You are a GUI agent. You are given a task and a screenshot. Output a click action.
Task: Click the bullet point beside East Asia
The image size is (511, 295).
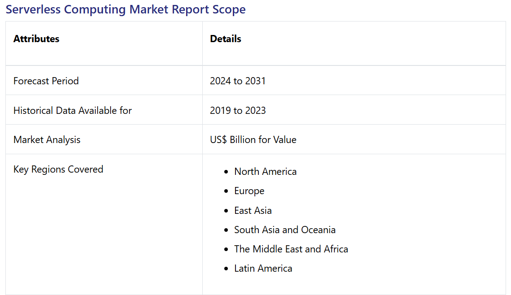(226, 211)
